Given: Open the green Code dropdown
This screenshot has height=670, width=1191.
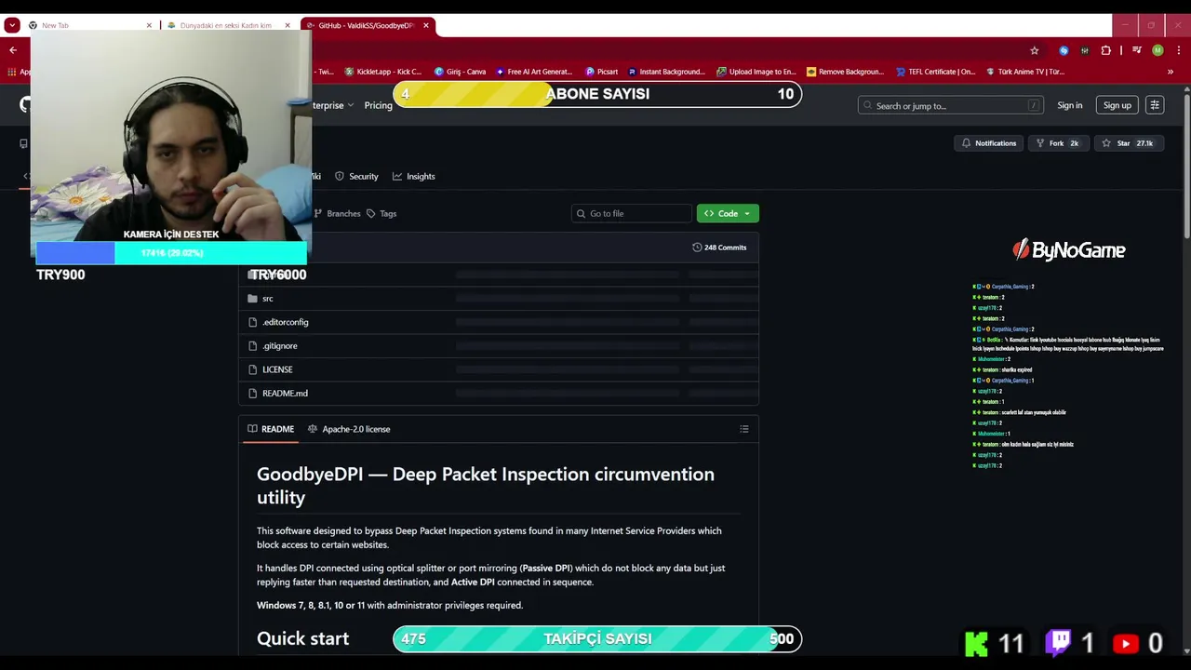Looking at the screenshot, I should pos(728,214).
